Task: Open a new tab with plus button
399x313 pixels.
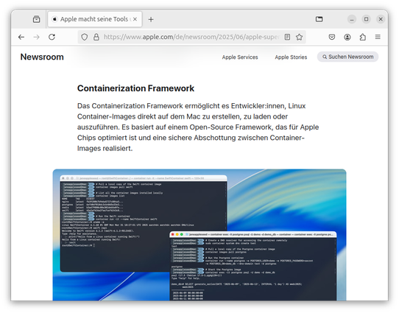Action: tap(151, 19)
